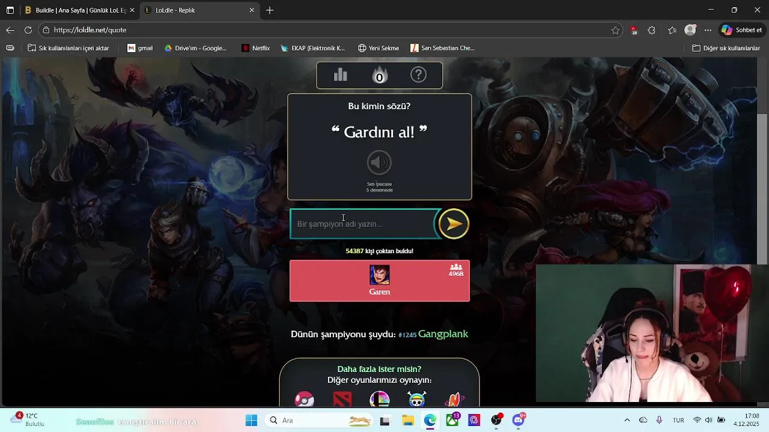The width and height of the screenshot is (769, 432).
Task: Open the Xbox app on the taskbar
Action: (x=452, y=421)
